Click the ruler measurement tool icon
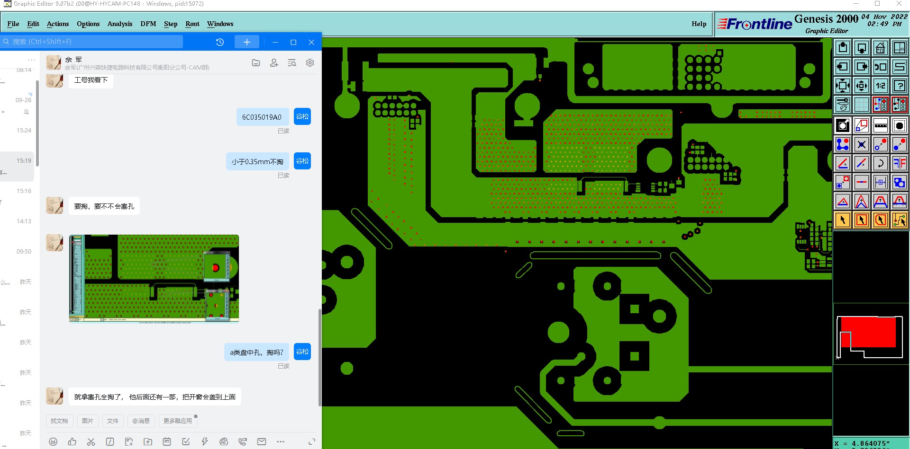910x449 pixels. tap(881, 125)
